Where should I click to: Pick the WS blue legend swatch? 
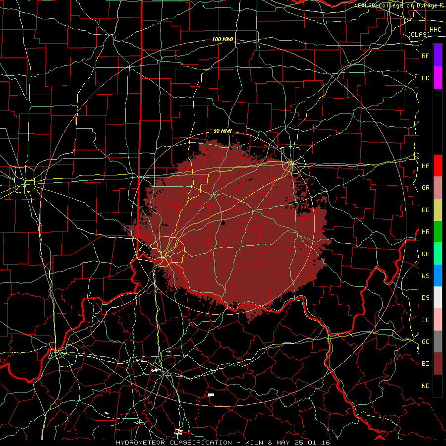(x=438, y=276)
